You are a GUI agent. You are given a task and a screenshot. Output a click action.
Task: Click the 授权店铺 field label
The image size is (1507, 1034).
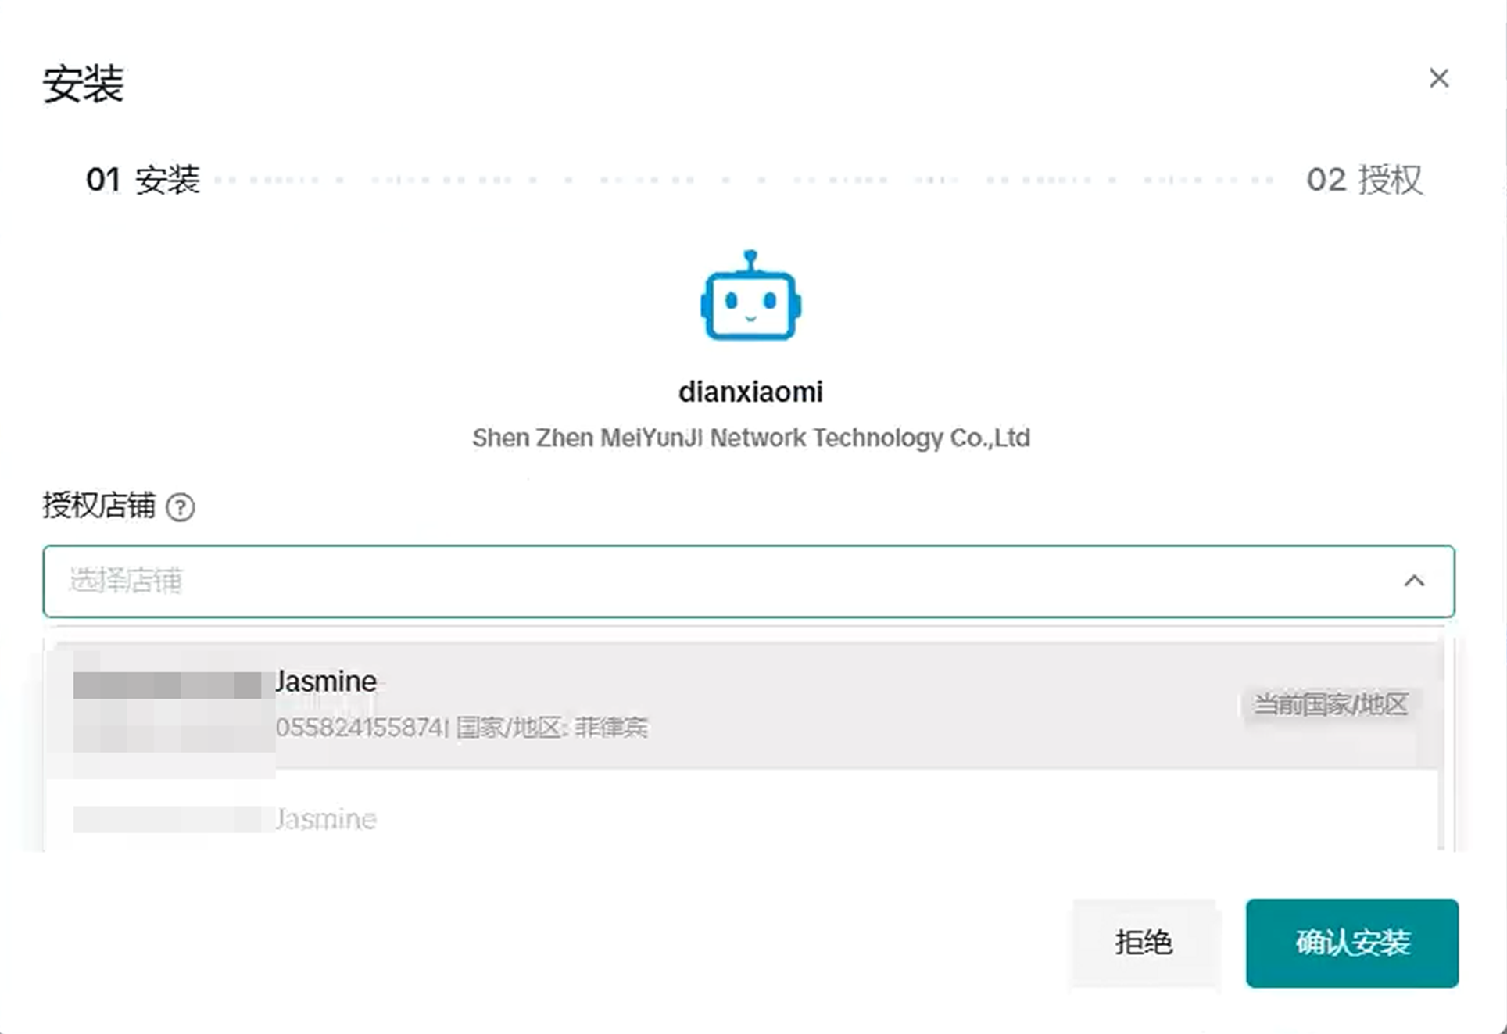pos(99,506)
